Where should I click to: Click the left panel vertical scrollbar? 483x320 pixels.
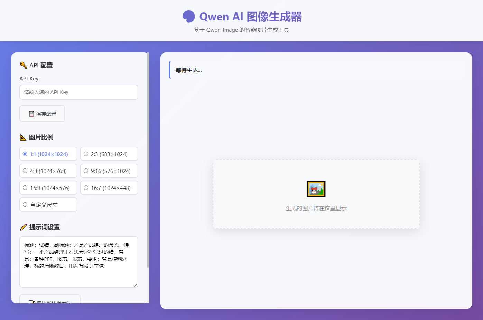point(148,160)
